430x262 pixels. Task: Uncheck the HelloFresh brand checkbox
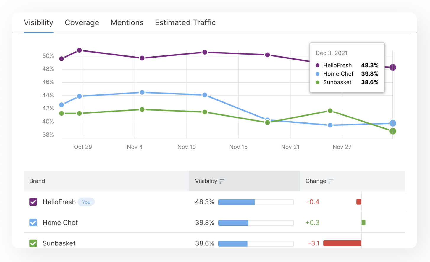point(33,202)
